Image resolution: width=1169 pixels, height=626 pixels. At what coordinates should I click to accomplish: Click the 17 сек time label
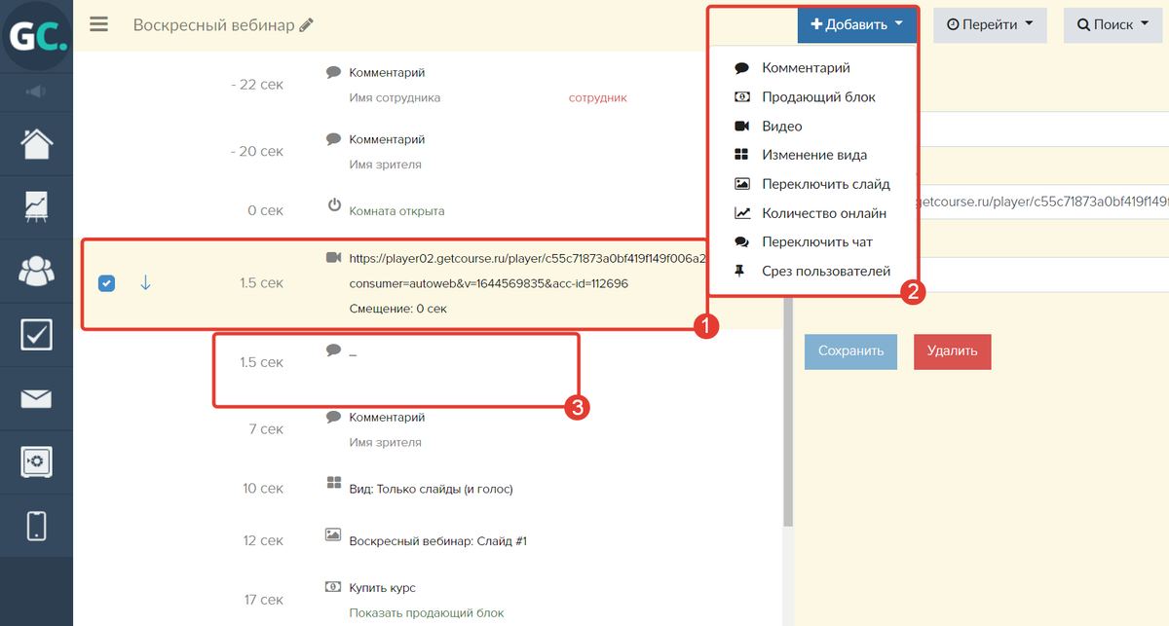coord(263,601)
